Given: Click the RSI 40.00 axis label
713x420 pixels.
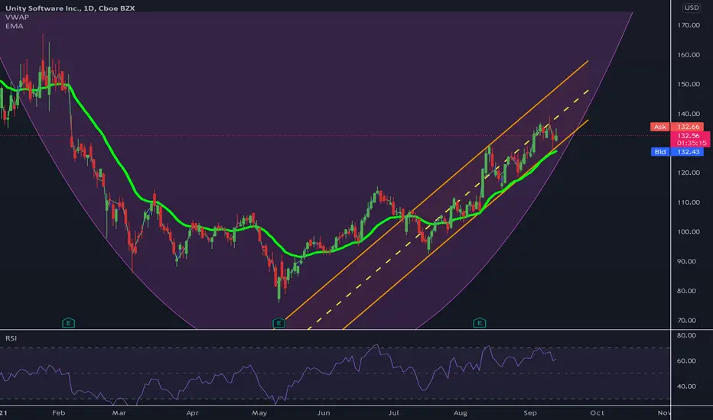Looking at the screenshot, I should (x=686, y=386).
